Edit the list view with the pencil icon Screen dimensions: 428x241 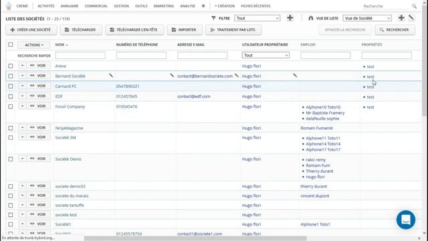[411, 18]
